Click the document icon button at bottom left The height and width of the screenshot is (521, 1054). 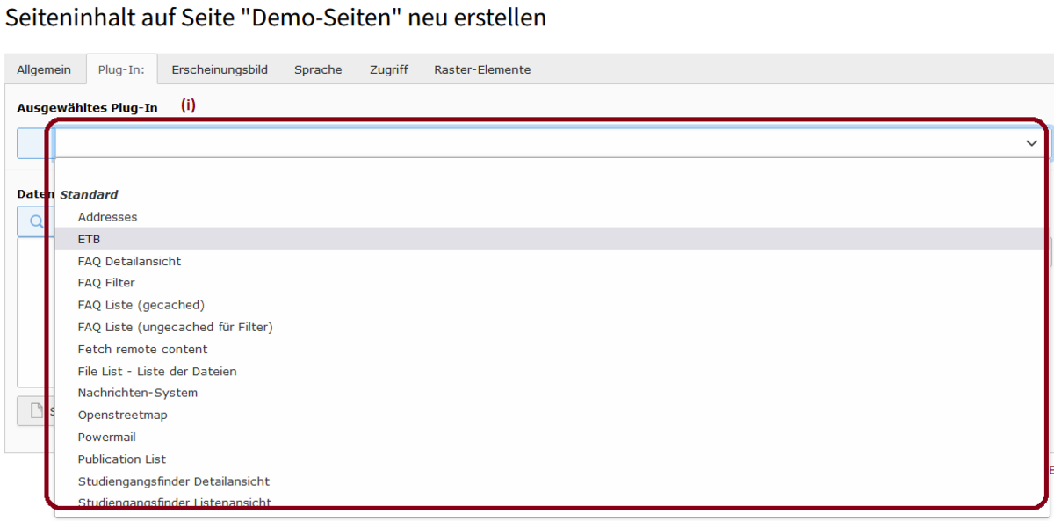click(x=37, y=410)
